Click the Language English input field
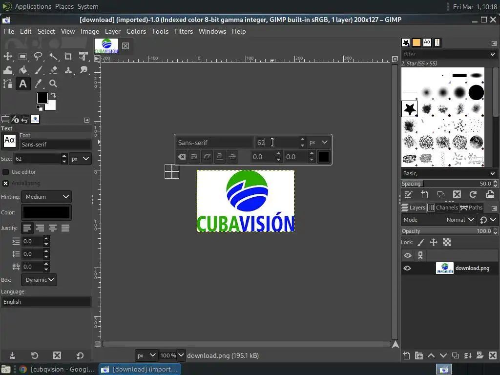 [x=46, y=302]
